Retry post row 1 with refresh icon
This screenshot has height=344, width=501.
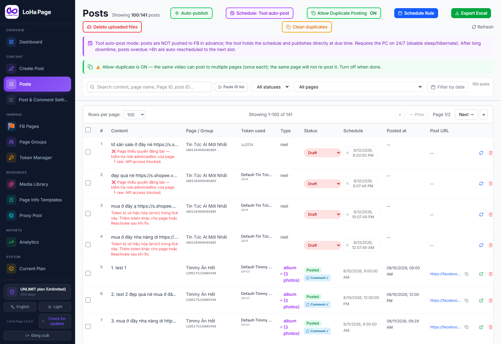pyautogui.click(x=481, y=153)
